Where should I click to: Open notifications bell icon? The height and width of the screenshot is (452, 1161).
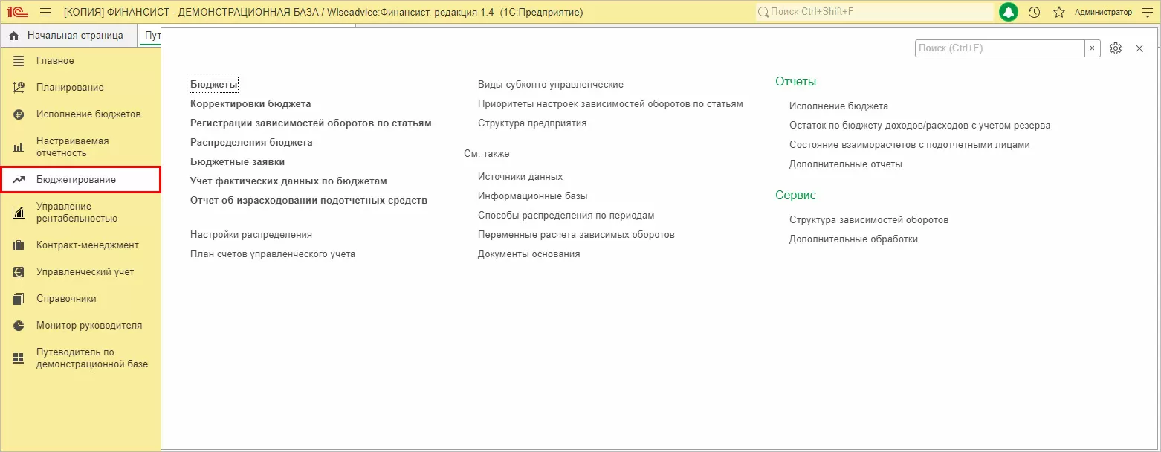point(1009,12)
